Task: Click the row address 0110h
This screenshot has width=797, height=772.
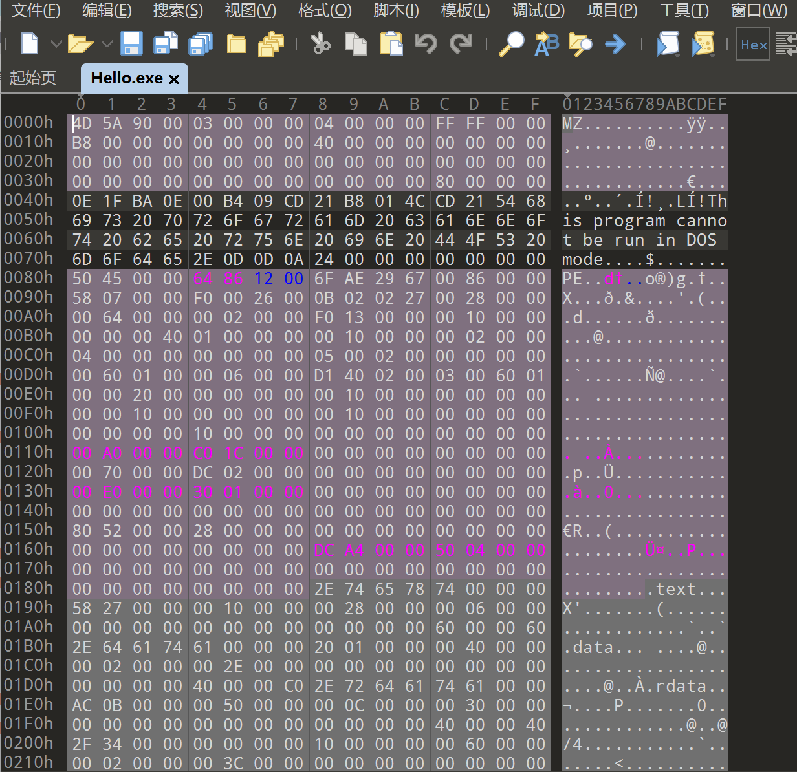Action: coord(28,452)
